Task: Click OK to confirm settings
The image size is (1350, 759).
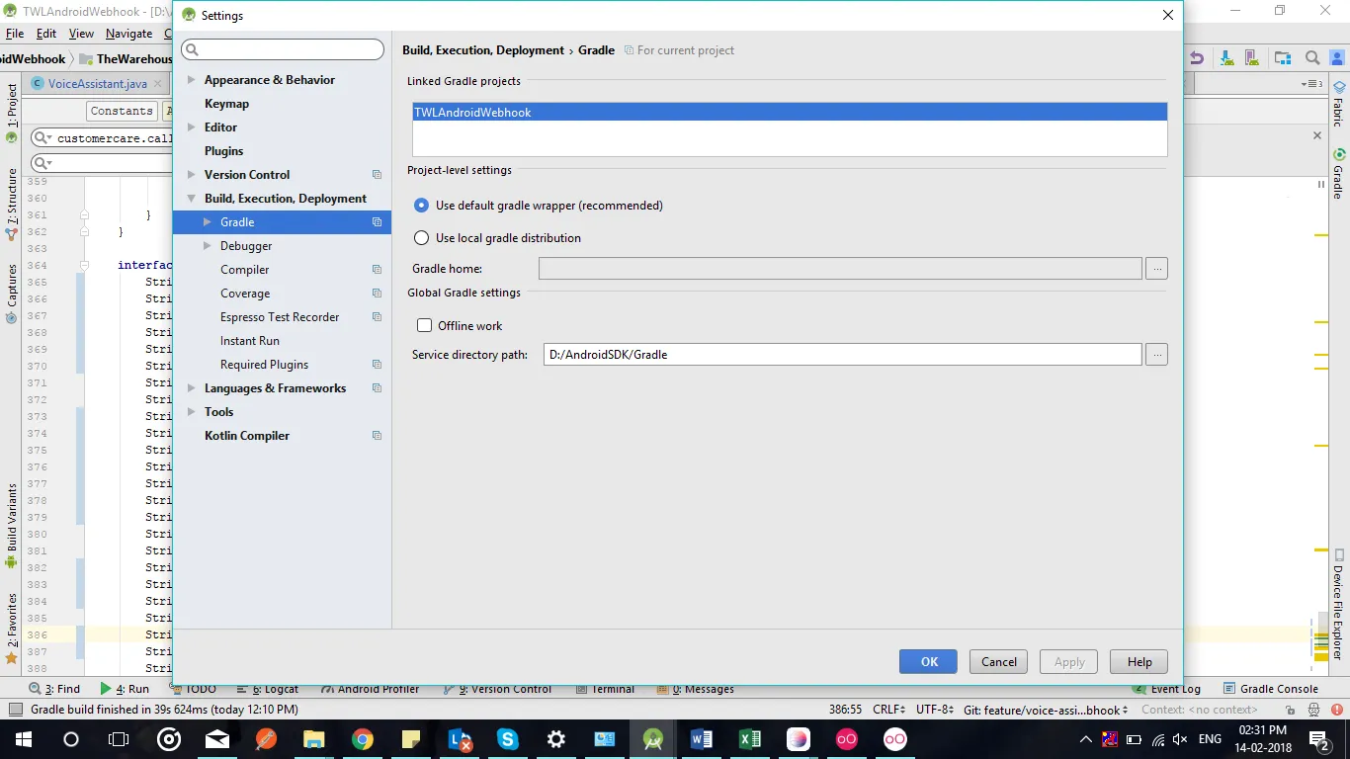Action: [x=928, y=662]
